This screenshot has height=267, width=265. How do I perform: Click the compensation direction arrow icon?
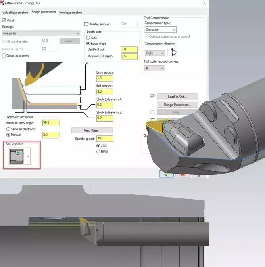[x=173, y=52]
